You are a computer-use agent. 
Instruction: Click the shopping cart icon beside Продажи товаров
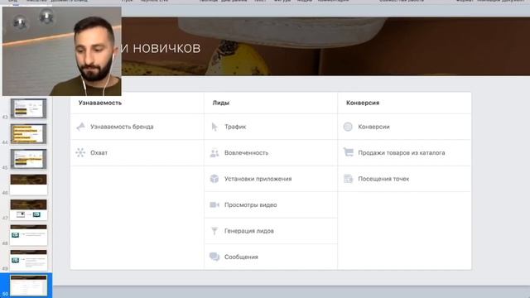coord(348,152)
